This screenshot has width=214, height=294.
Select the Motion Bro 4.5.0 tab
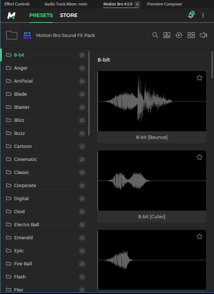coord(118,4)
